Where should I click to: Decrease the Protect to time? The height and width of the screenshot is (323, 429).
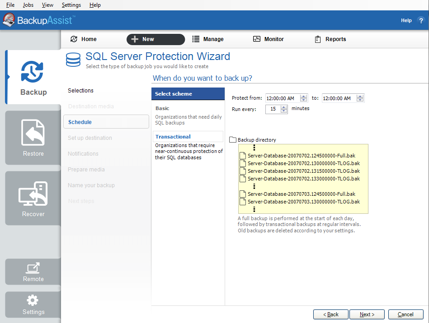[360, 100]
